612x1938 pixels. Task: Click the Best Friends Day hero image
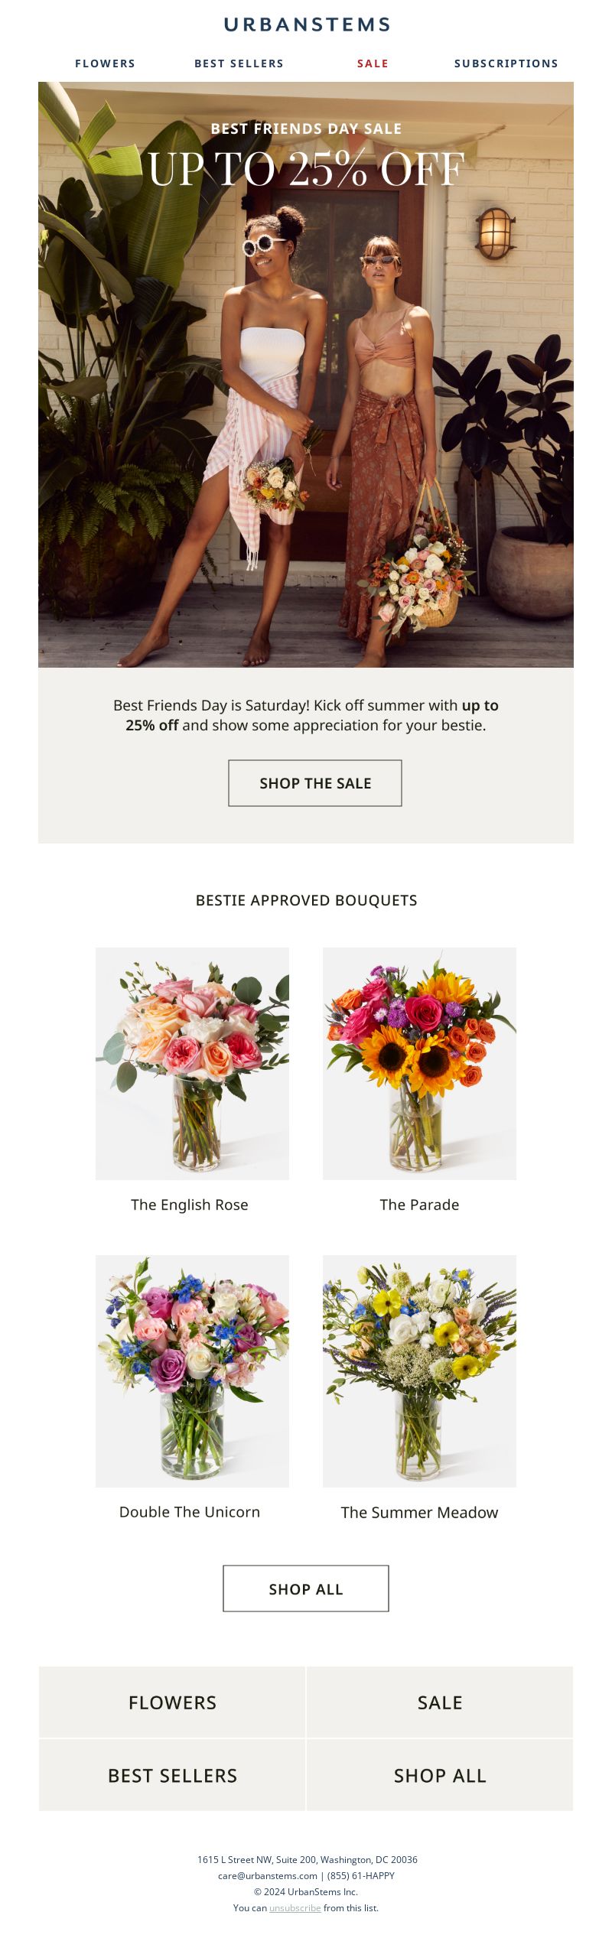click(306, 375)
